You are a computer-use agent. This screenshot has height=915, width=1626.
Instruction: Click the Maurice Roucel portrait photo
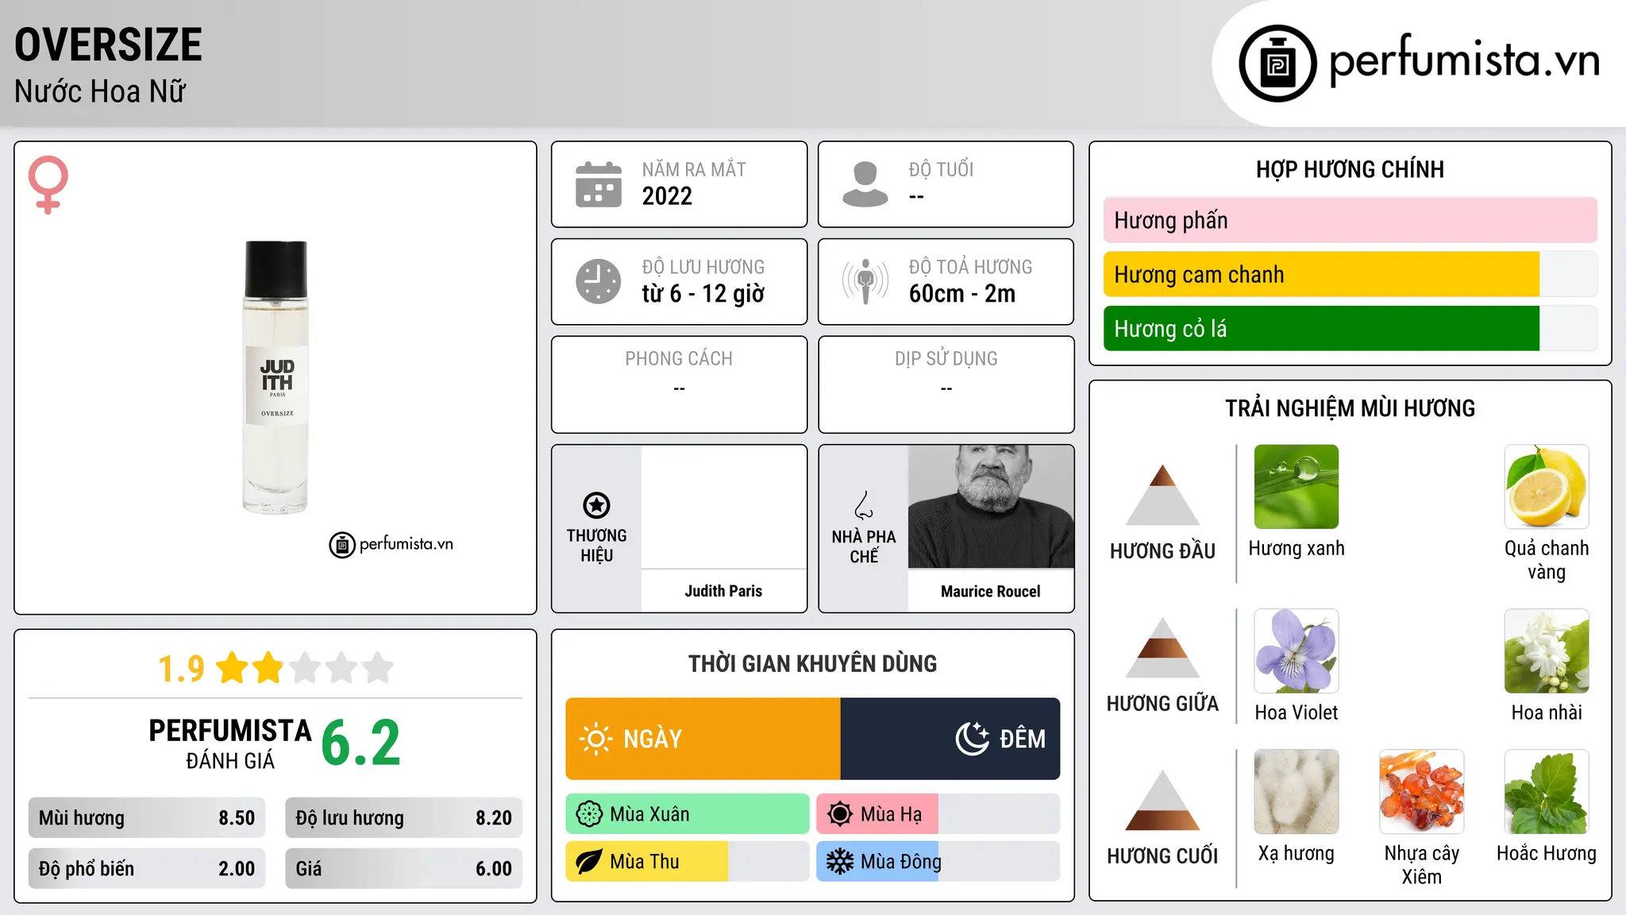991,507
